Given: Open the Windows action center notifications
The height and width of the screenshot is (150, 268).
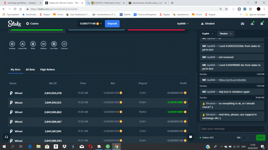Looking at the screenshot, I should (x=263, y=146).
